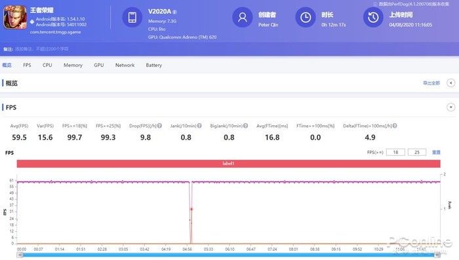459x260 pixels.
Task: Click the Var(FPS) value 15.6
Action: [45, 137]
